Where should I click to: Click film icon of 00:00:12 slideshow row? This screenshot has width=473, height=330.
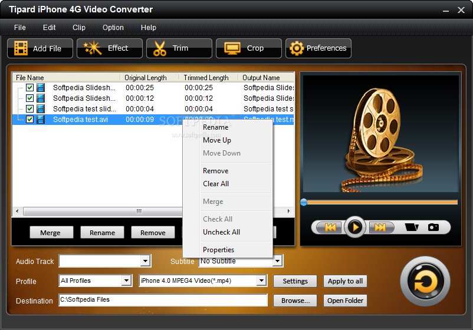(41, 98)
